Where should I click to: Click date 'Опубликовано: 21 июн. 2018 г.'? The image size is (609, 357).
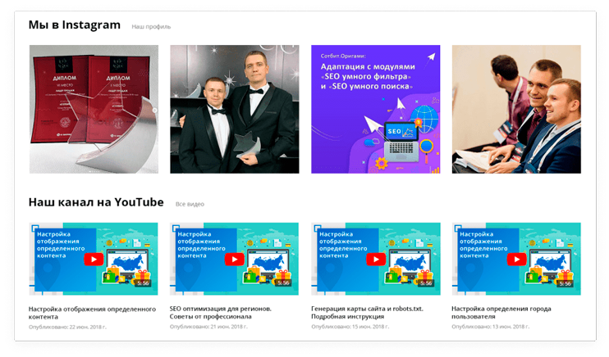click(x=208, y=327)
